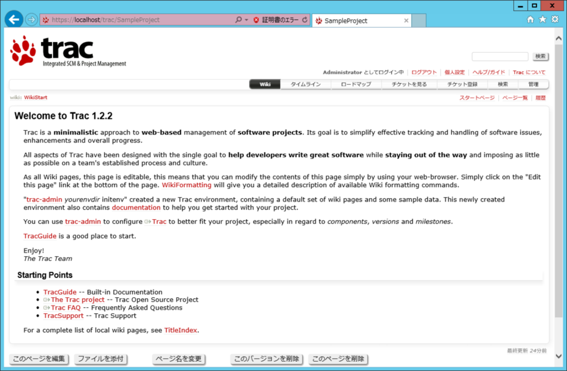Screen dimensions: 567x371
Task: Click the このページを削除 button
Action: pos(338,359)
